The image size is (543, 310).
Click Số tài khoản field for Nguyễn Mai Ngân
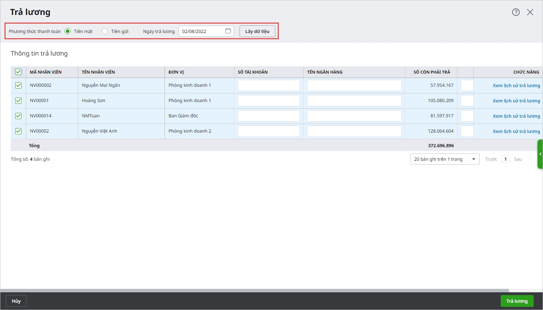point(269,85)
